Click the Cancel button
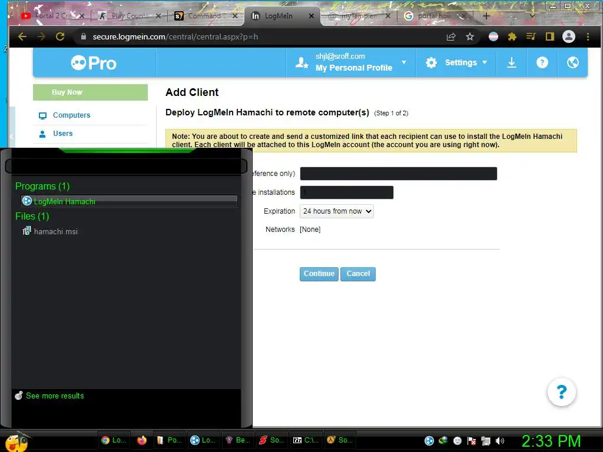This screenshot has height=452, width=603. pyautogui.click(x=358, y=274)
